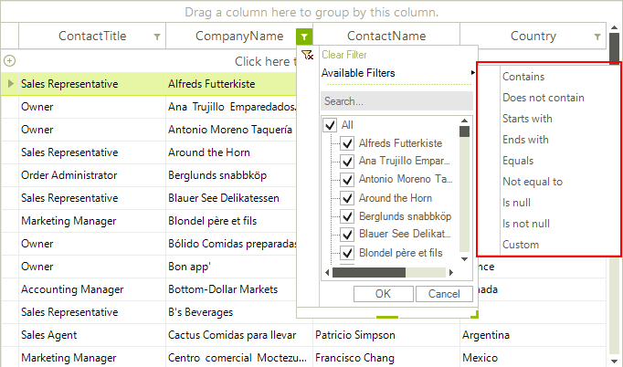Image resolution: width=623 pixels, height=367 pixels.
Task: Uncheck Antonio Moreno Ta... checkbox
Action: tap(347, 180)
